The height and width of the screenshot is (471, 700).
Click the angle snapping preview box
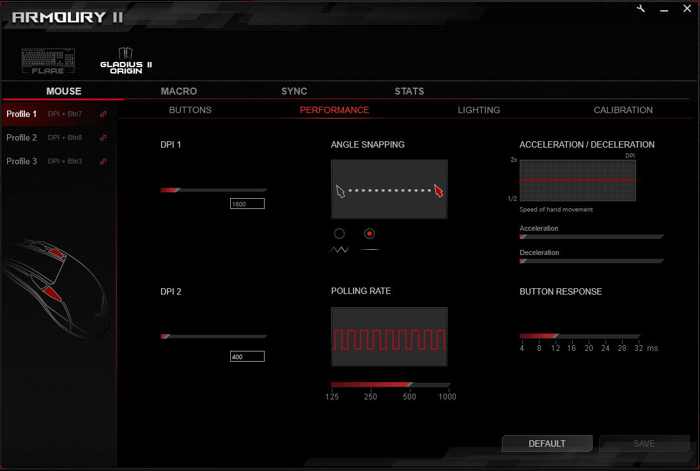(x=389, y=189)
